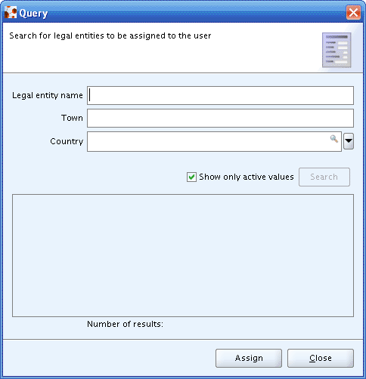Click the 'Number of results:' label
This screenshot has height=379, width=366.
click(125, 324)
